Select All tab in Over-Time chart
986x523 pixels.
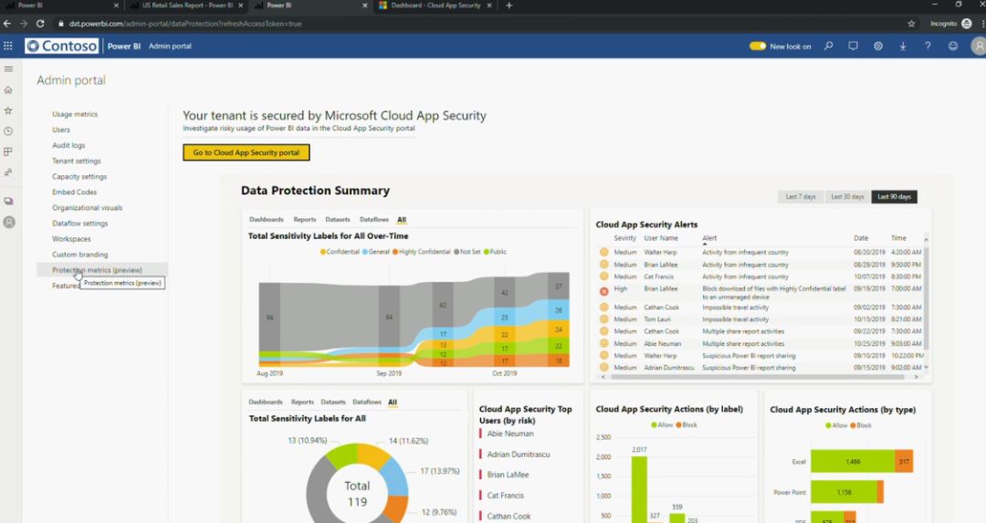click(402, 220)
